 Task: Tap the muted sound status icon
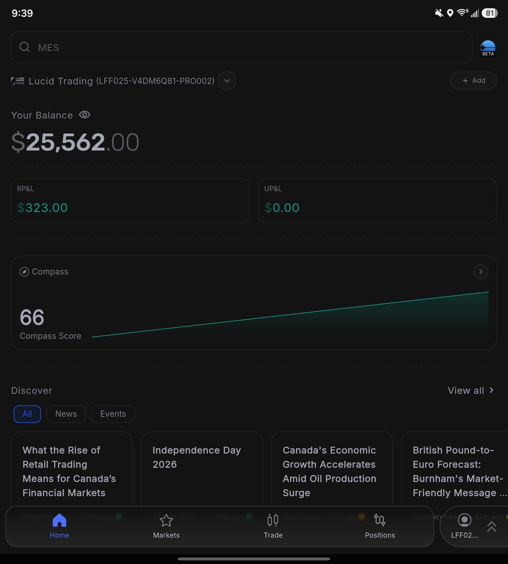(x=439, y=13)
